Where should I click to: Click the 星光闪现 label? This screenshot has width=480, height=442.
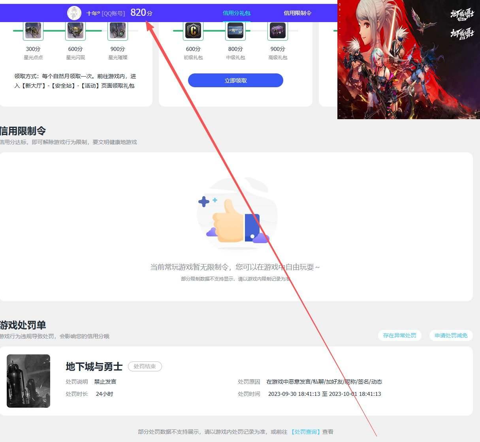coord(75,57)
